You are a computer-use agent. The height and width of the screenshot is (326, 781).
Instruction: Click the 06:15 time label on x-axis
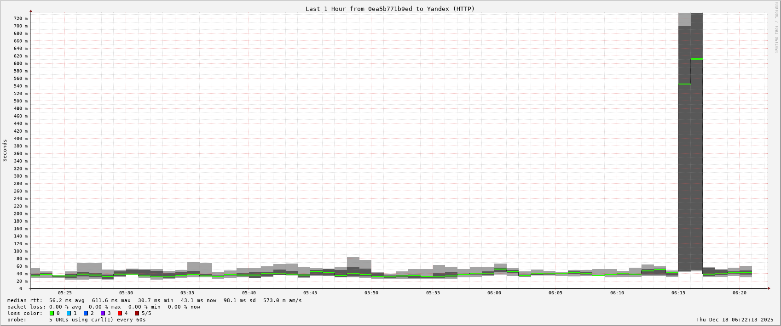(678, 293)
